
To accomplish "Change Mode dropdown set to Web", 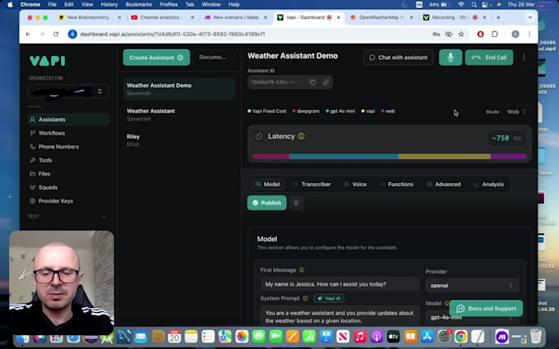I will (x=516, y=112).
